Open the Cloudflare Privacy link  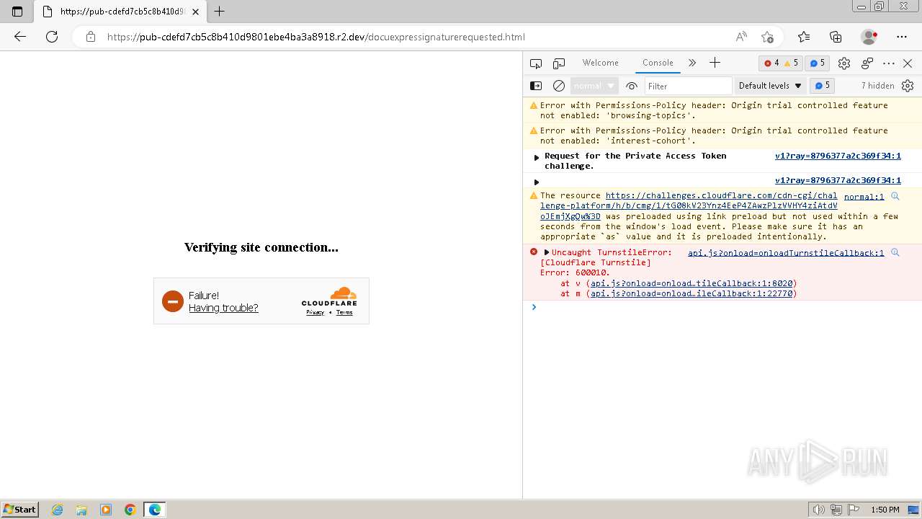[x=315, y=312]
